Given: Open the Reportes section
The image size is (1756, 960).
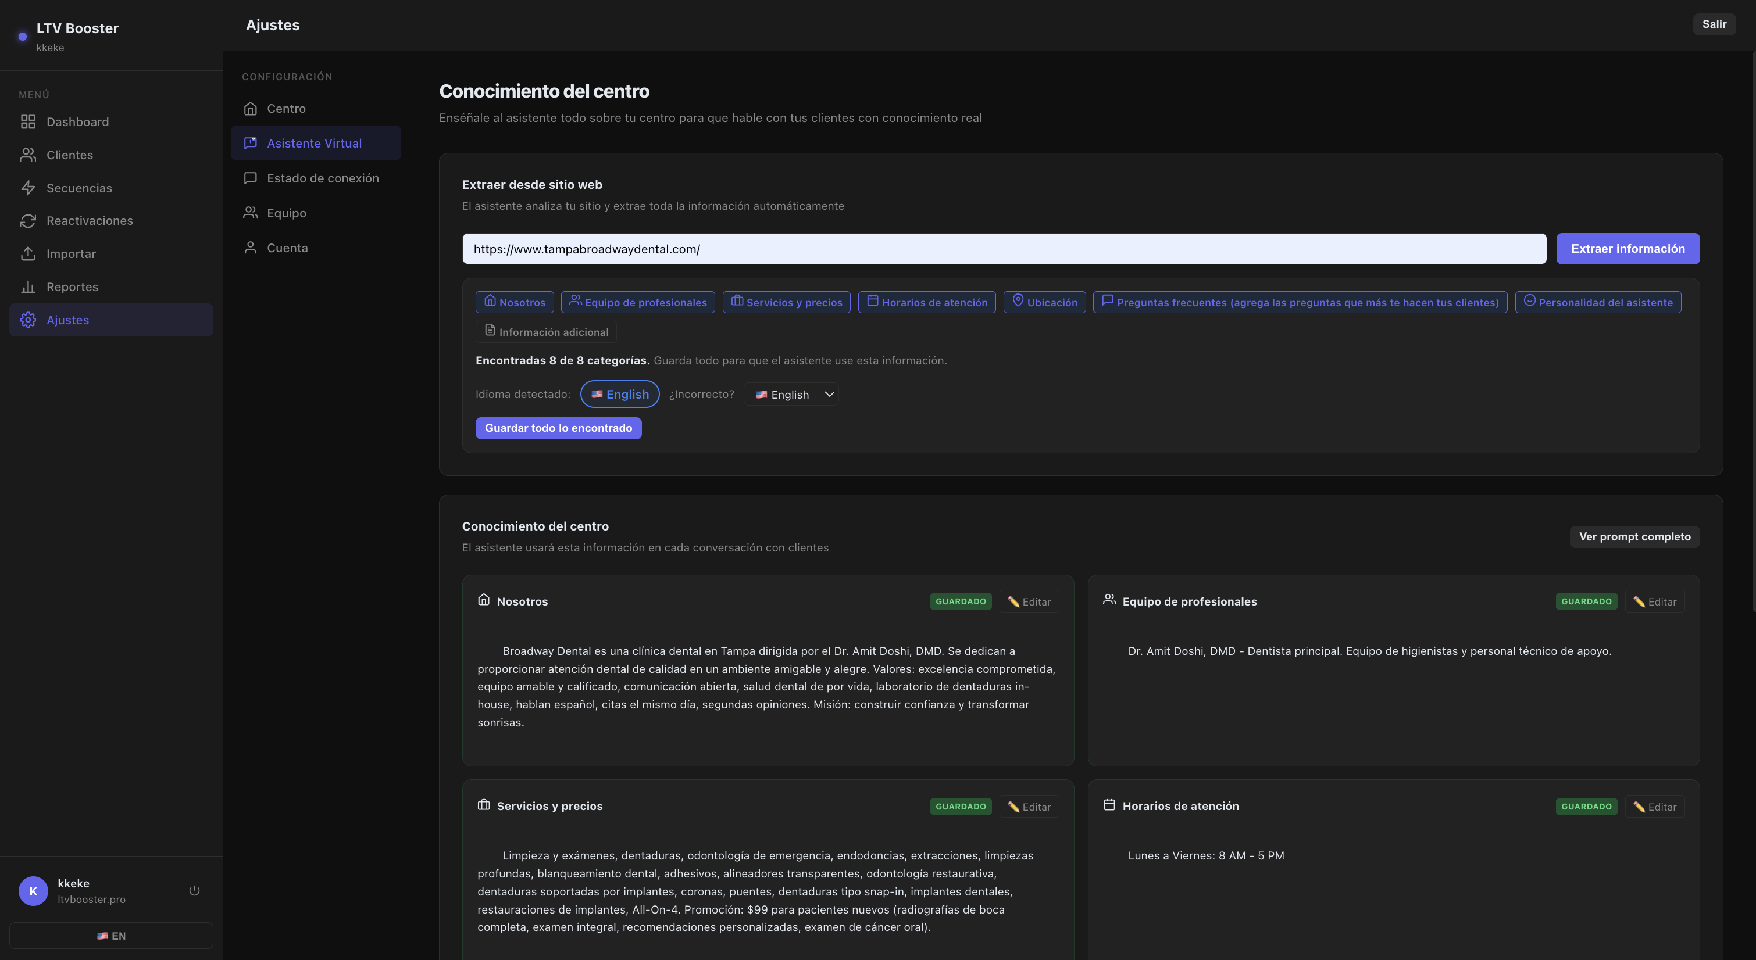Looking at the screenshot, I should [111, 287].
